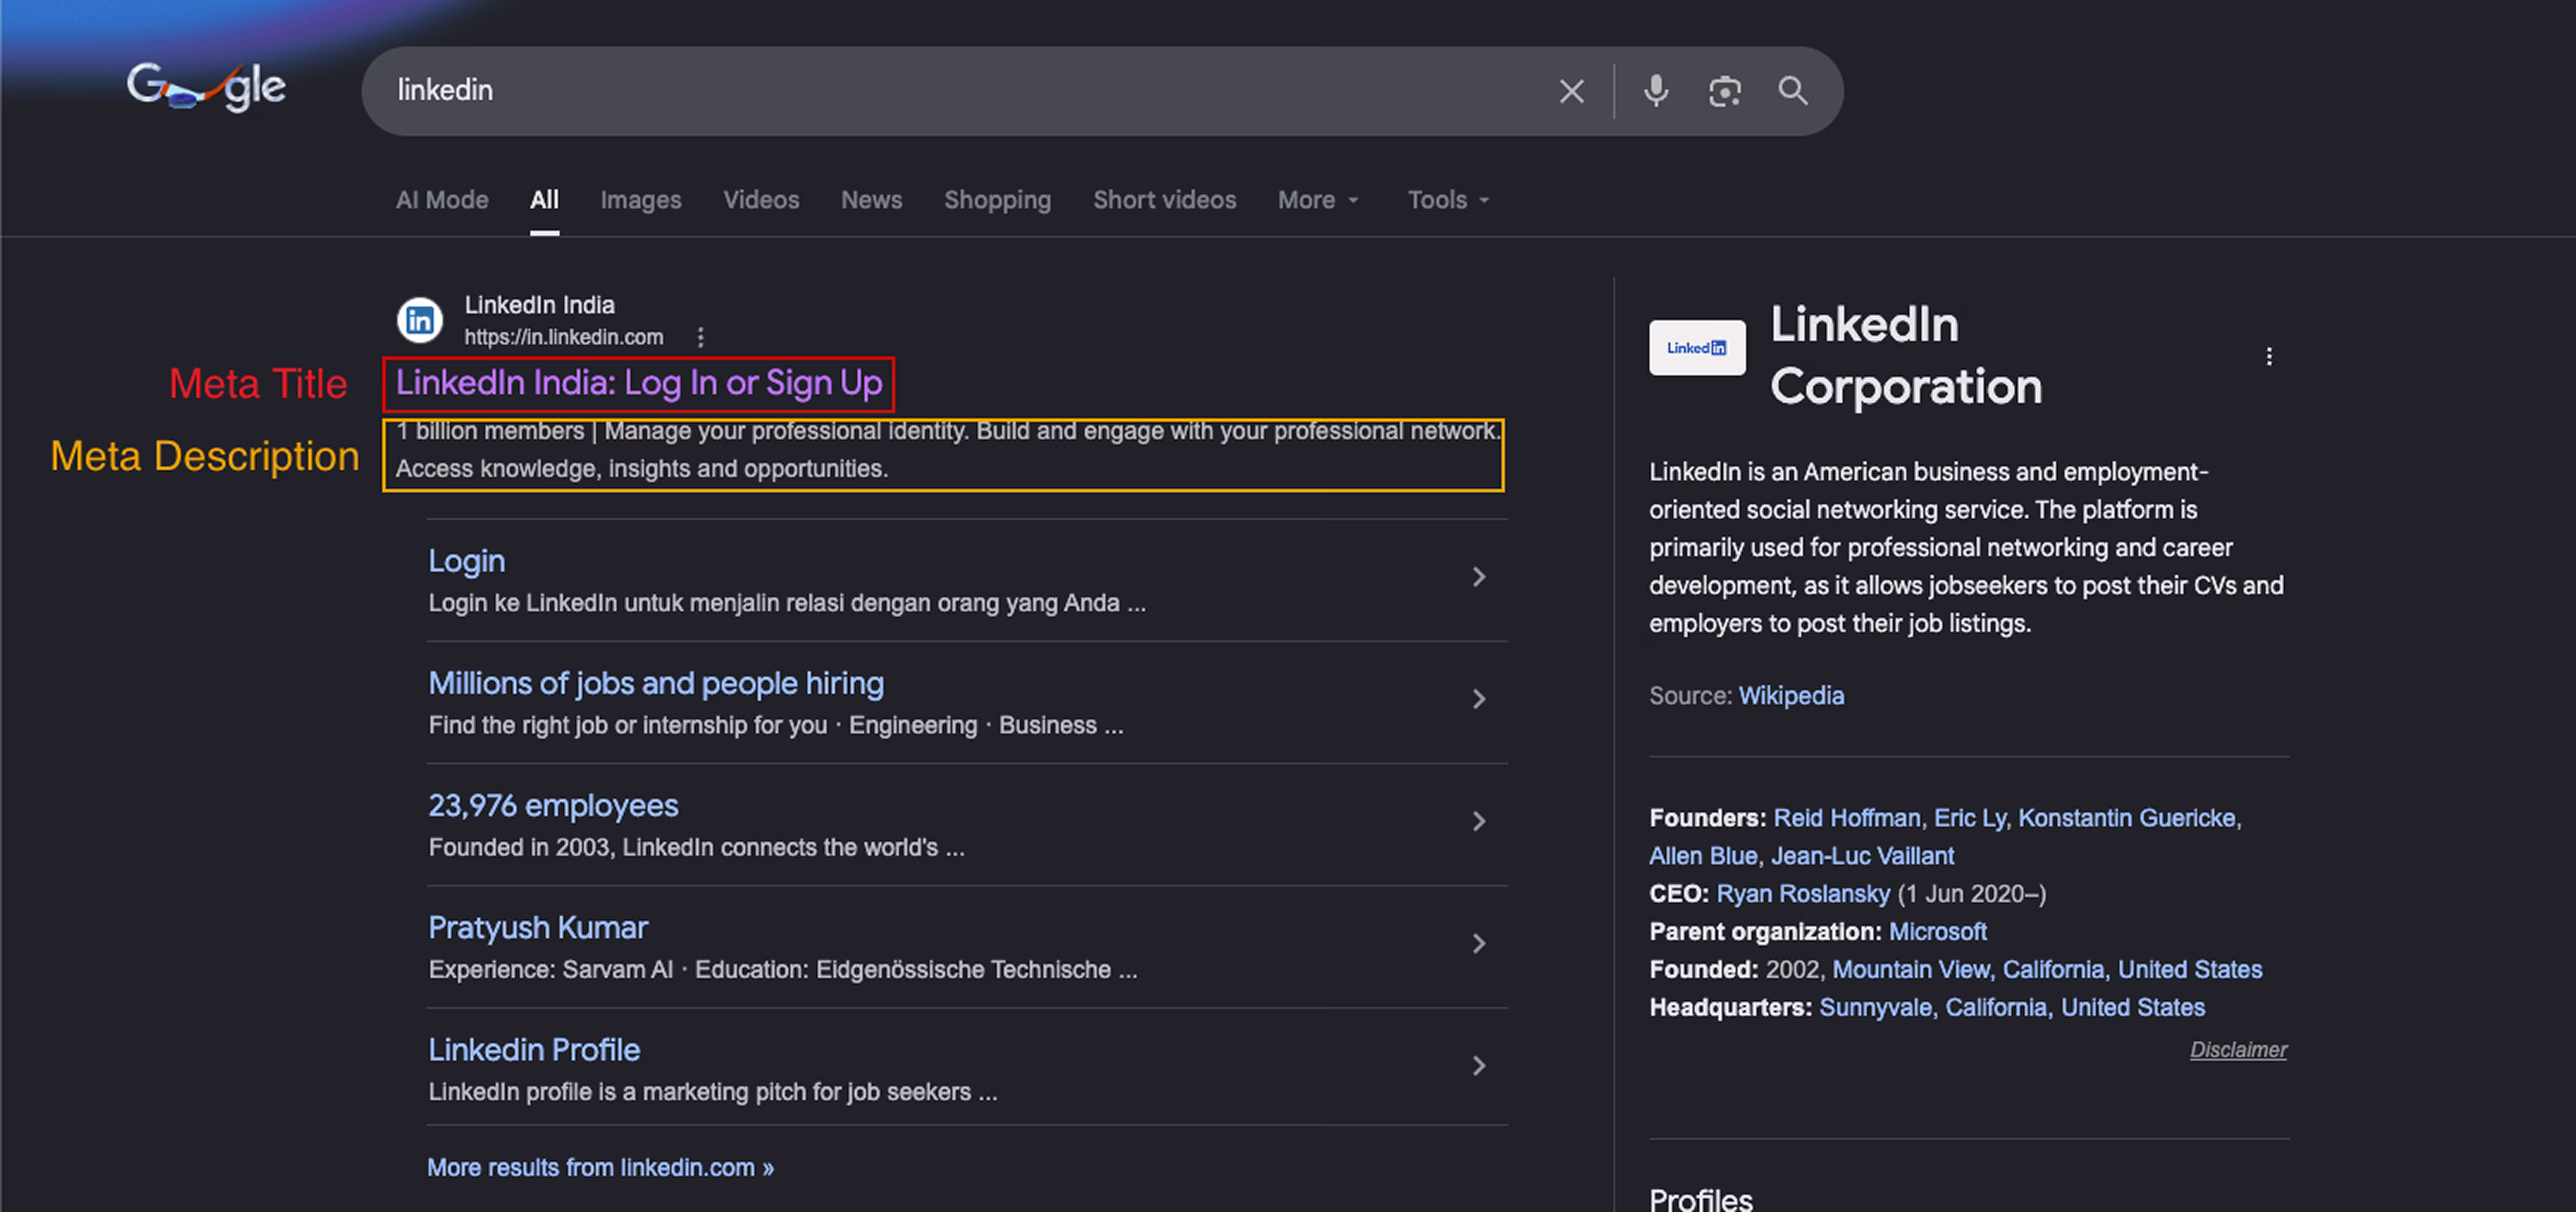Click the Wikipedia source link

point(1791,695)
